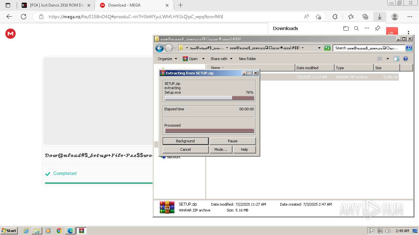The image size is (419, 235).
Task: Expand the Explorer address bar history dropdown
Action: click(x=319, y=48)
